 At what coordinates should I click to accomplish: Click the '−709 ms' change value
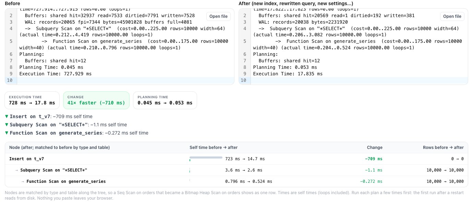pos(374,159)
